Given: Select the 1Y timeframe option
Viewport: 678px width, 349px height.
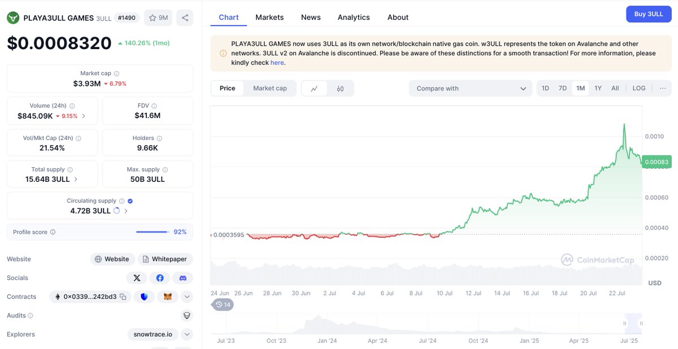Looking at the screenshot, I should [598, 88].
